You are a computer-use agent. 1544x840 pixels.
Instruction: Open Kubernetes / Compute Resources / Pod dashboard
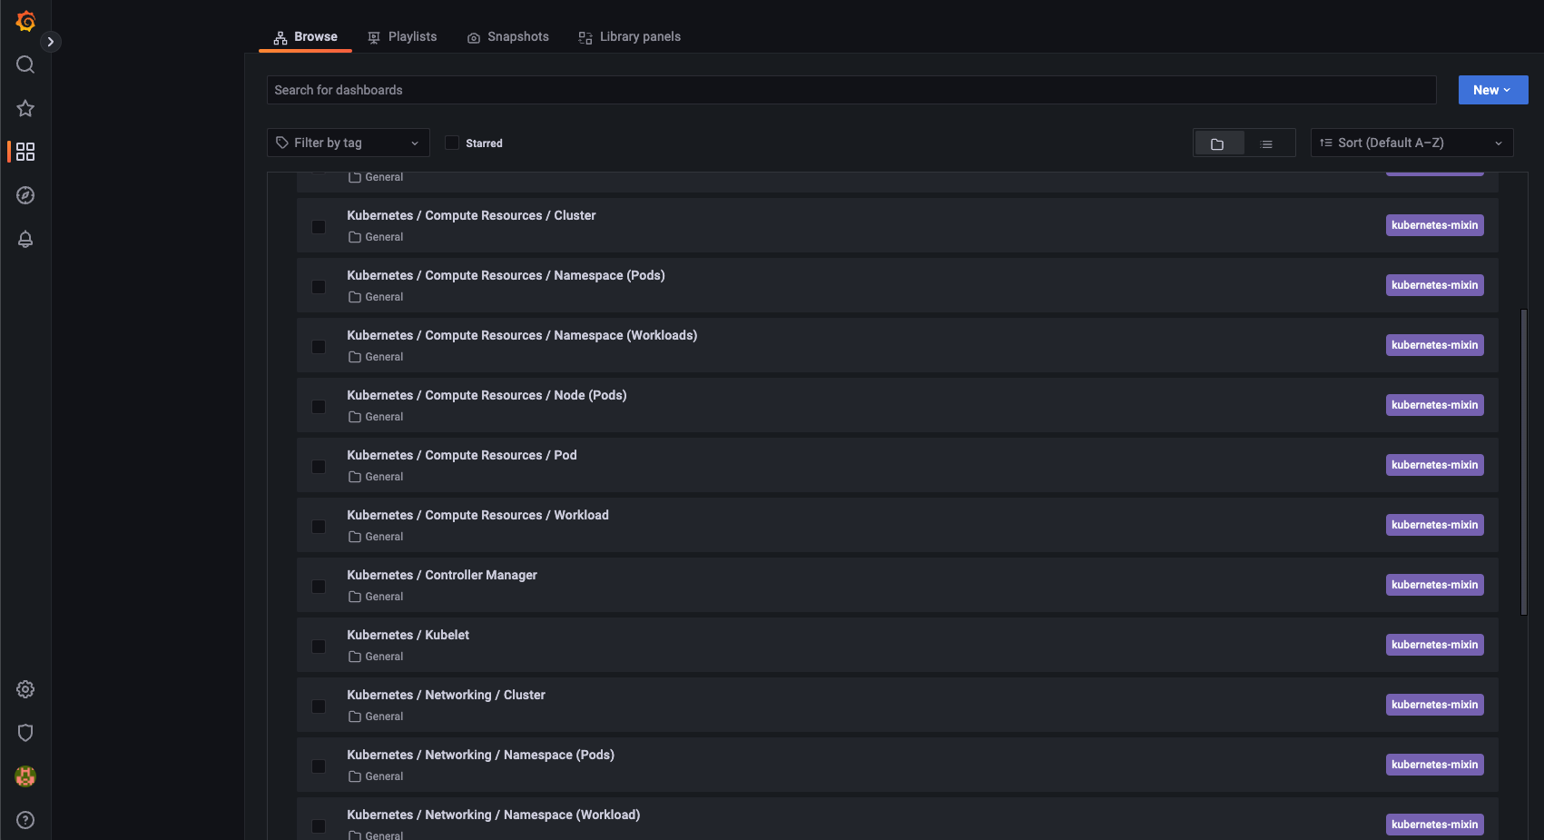(x=462, y=455)
